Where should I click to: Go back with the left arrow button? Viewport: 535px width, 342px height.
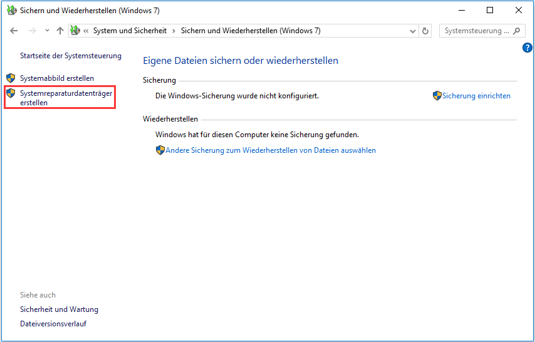[x=14, y=31]
